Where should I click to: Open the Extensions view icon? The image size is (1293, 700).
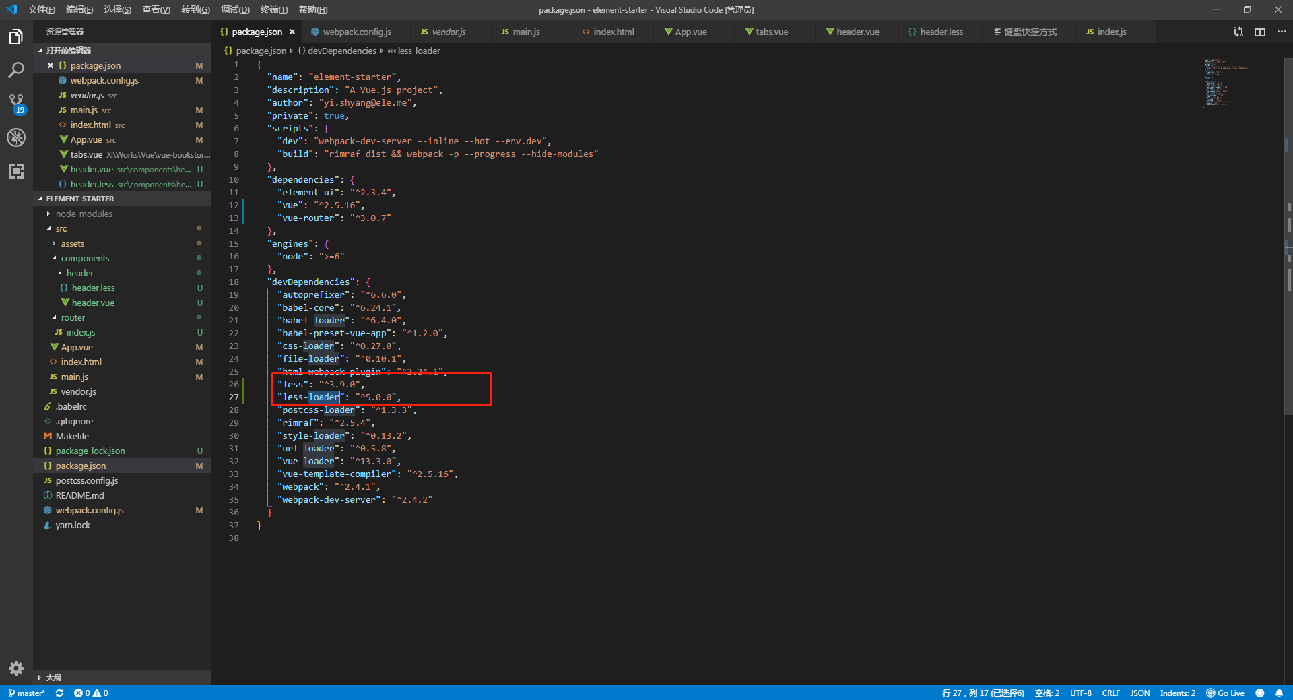(x=16, y=171)
